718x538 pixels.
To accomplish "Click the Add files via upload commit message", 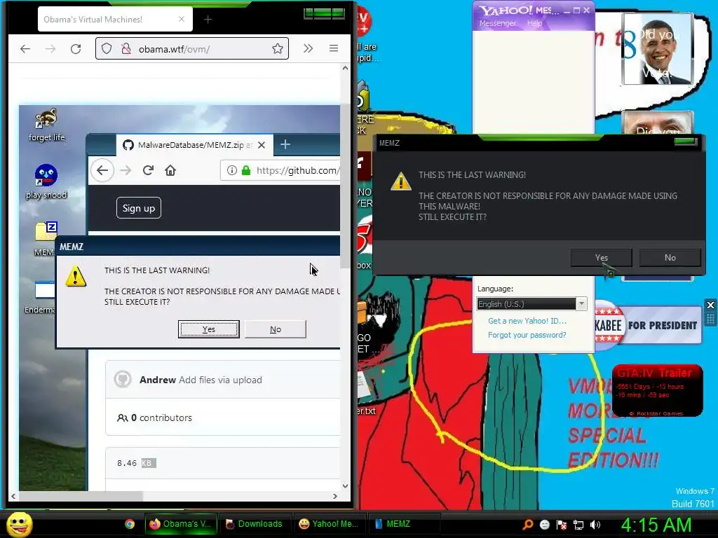I will tap(220, 380).
